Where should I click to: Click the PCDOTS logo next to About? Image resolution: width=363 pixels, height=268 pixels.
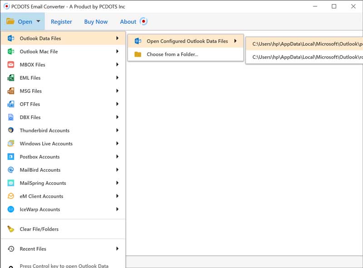(143, 21)
